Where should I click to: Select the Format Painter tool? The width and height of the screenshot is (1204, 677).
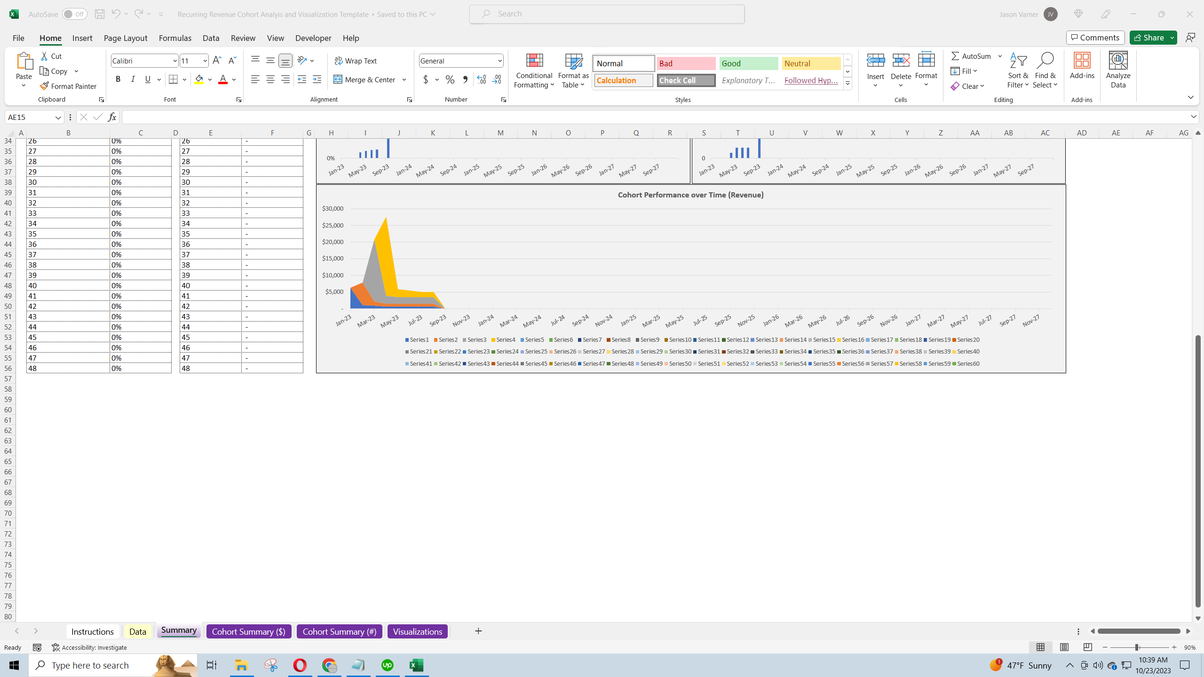coord(69,86)
